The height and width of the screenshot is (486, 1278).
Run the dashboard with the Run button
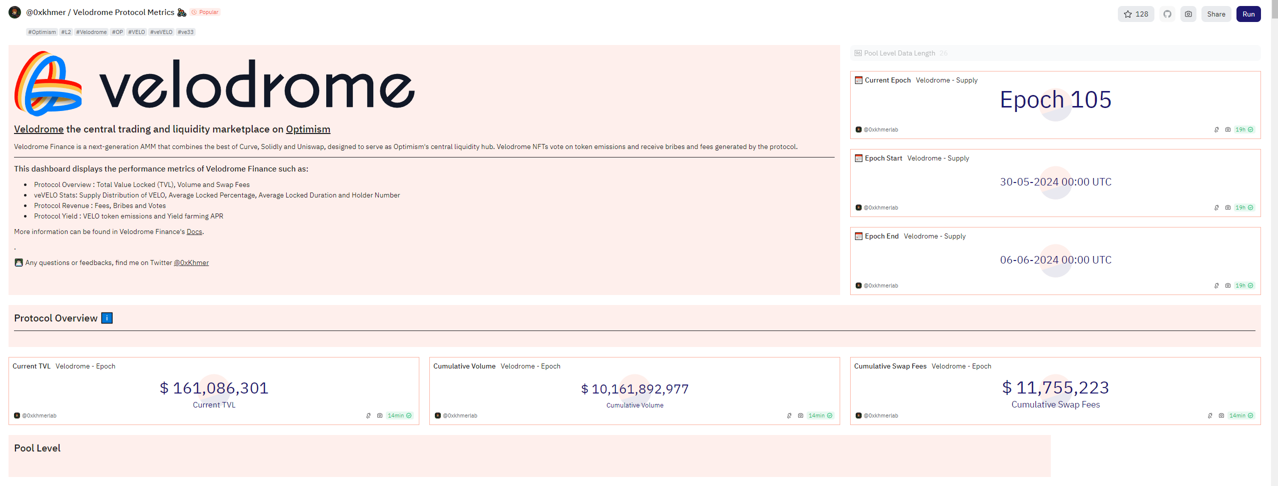1248,14
